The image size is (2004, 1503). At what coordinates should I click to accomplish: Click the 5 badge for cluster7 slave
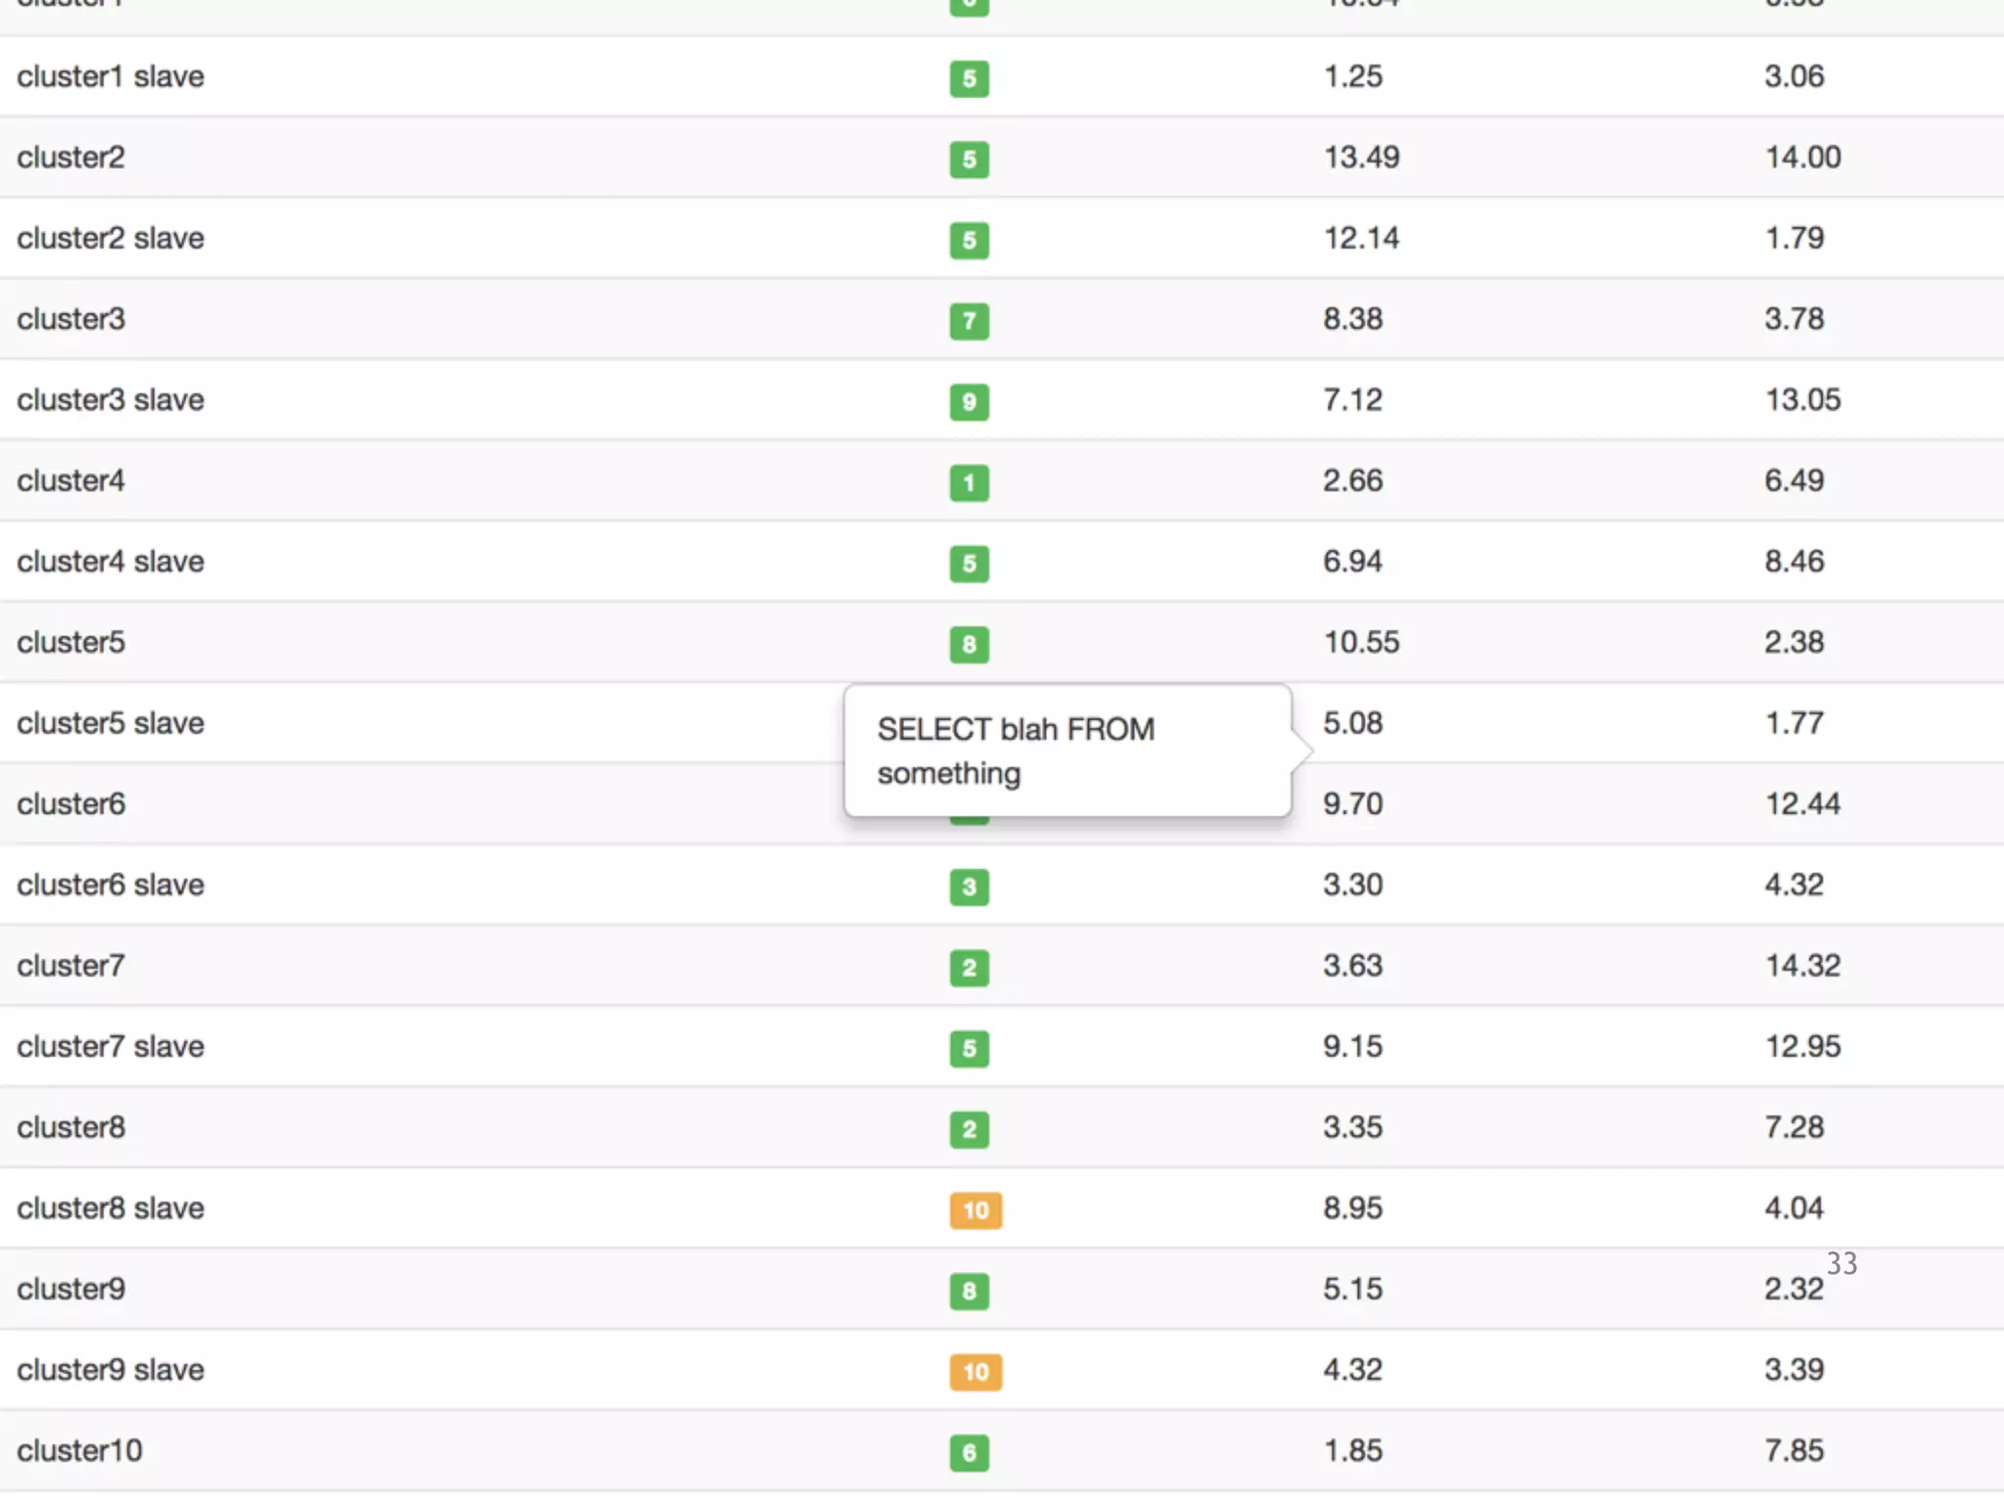pyautogui.click(x=969, y=1048)
